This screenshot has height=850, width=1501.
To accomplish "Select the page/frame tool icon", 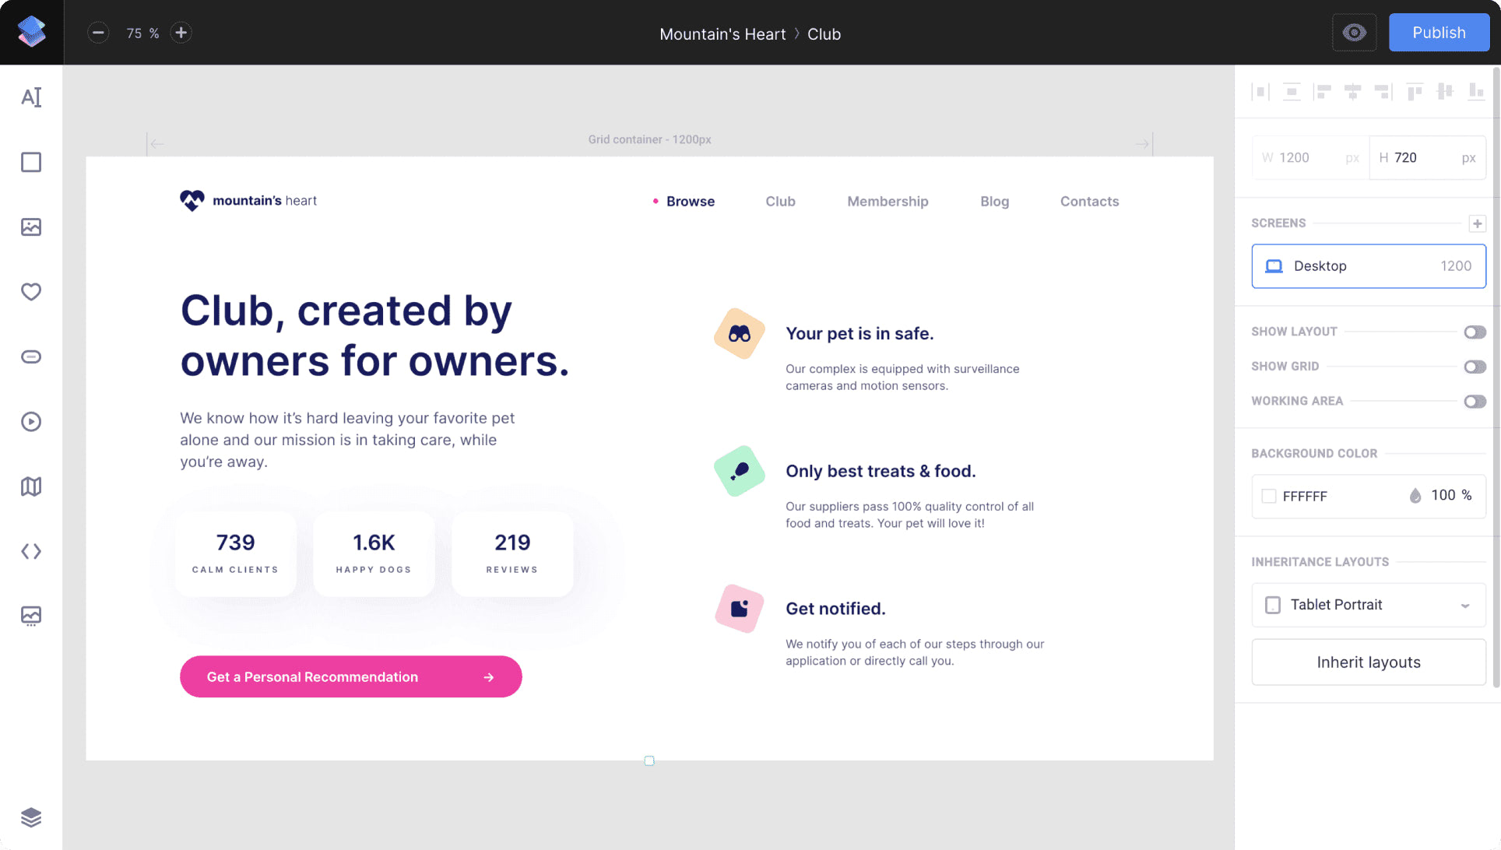I will point(30,162).
